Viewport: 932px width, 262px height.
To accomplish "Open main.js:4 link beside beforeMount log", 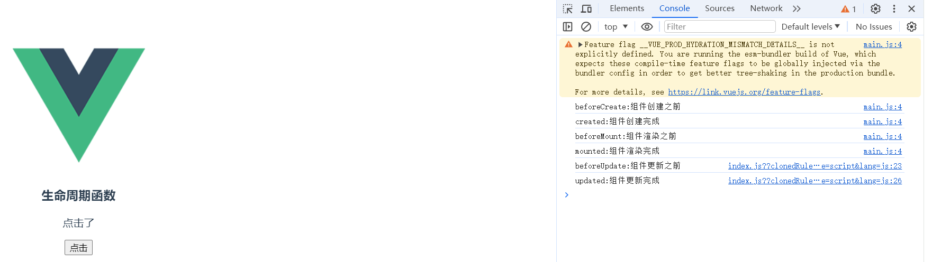I will point(882,136).
